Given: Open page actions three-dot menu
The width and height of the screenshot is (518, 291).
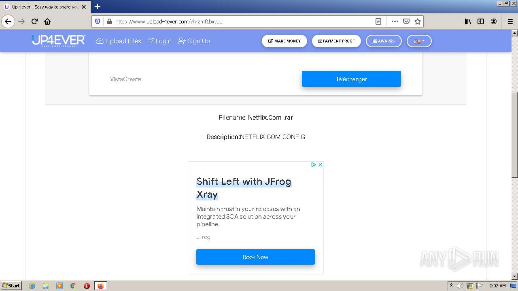Looking at the screenshot, I should (395, 21).
